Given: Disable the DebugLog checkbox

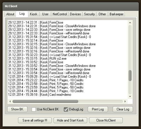Looking at the screenshot, I should click(x=66, y=109).
